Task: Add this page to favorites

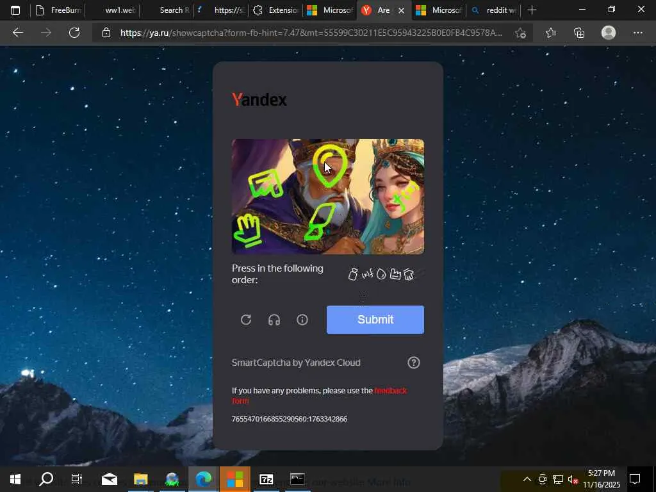Action: [520, 33]
